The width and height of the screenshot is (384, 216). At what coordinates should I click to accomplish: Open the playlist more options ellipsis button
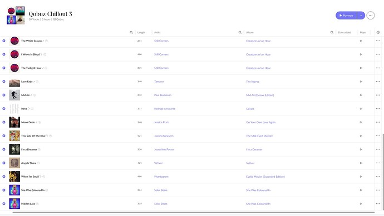click(371, 16)
